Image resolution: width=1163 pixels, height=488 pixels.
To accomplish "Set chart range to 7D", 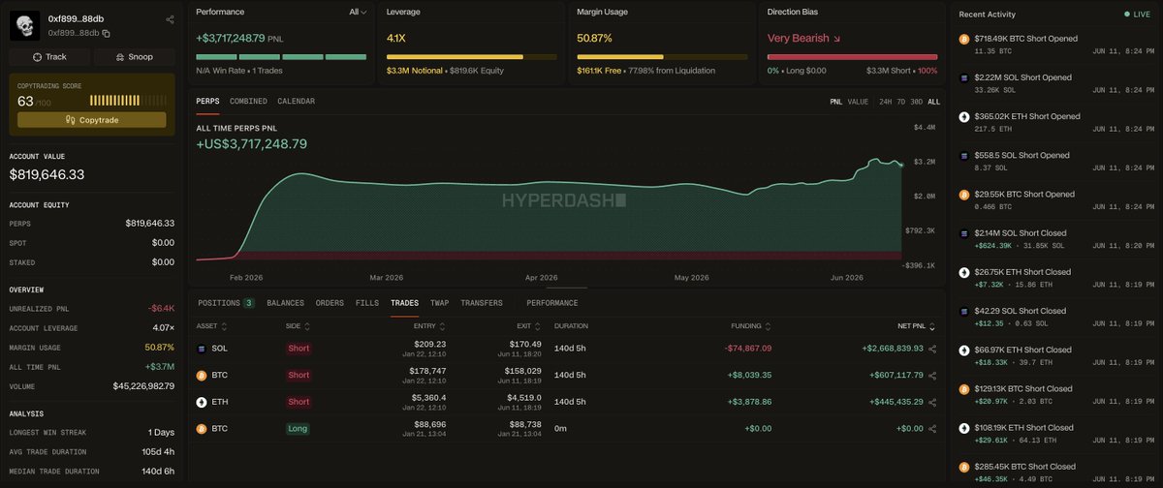I will [x=901, y=102].
